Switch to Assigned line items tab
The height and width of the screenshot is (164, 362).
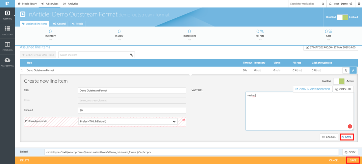(35, 24)
